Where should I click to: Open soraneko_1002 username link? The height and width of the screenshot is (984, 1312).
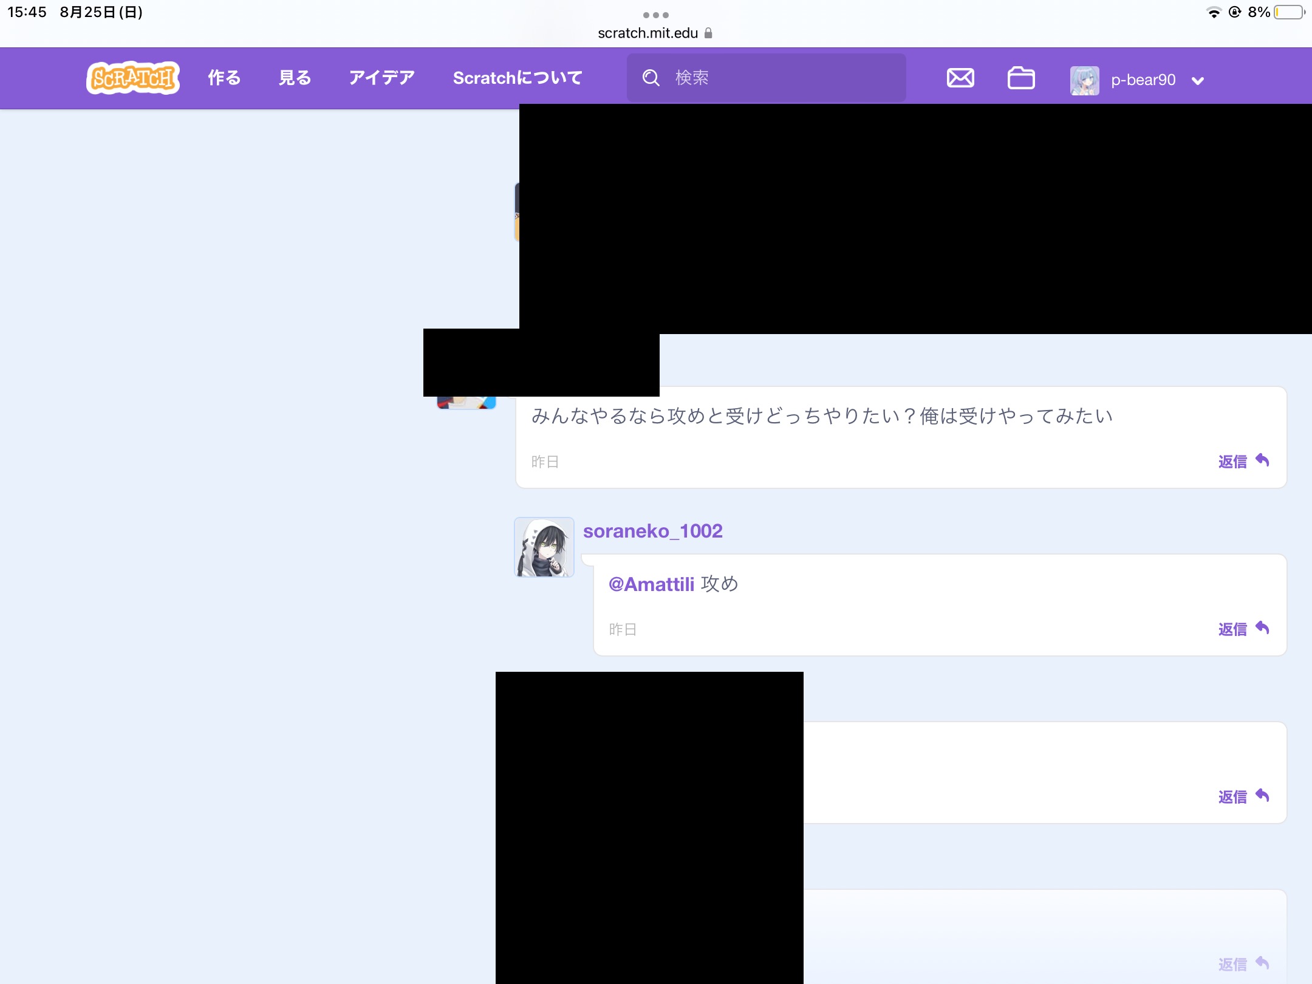(652, 531)
